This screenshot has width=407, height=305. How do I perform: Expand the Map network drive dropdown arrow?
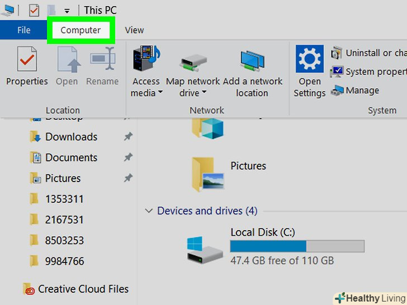[204, 92]
